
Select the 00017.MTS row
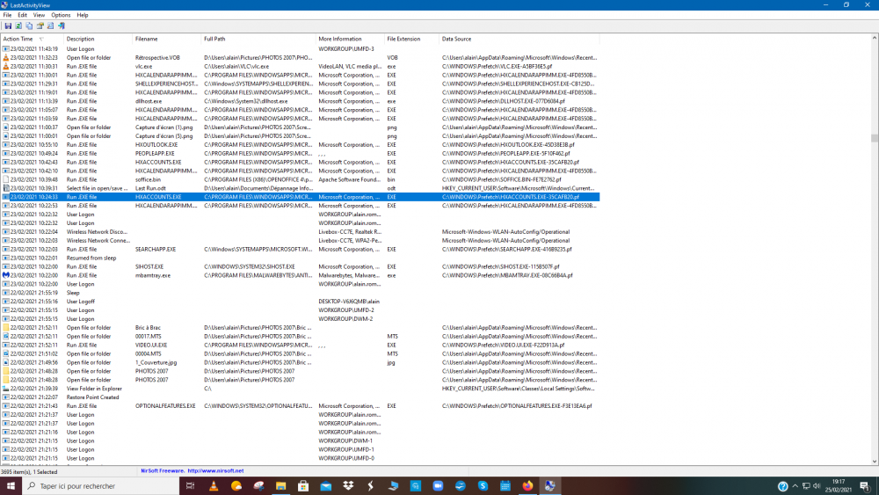point(301,337)
